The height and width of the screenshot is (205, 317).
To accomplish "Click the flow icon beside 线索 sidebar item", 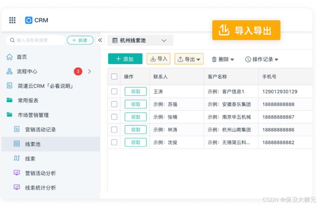I will pyautogui.click(x=17, y=158).
